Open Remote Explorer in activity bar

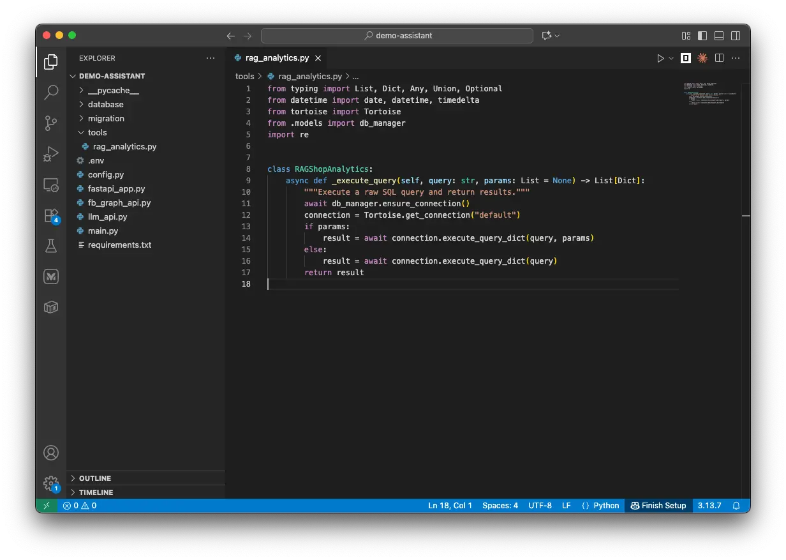coord(51,185)
